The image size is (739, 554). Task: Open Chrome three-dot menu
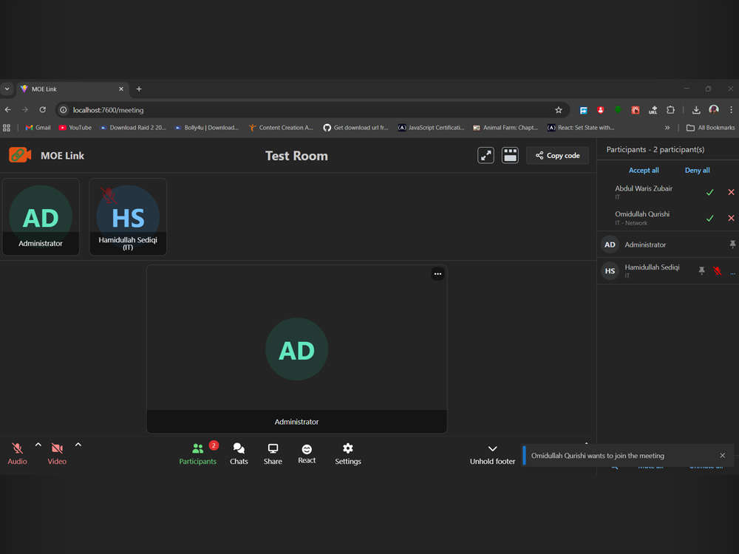tap(731, 110)
